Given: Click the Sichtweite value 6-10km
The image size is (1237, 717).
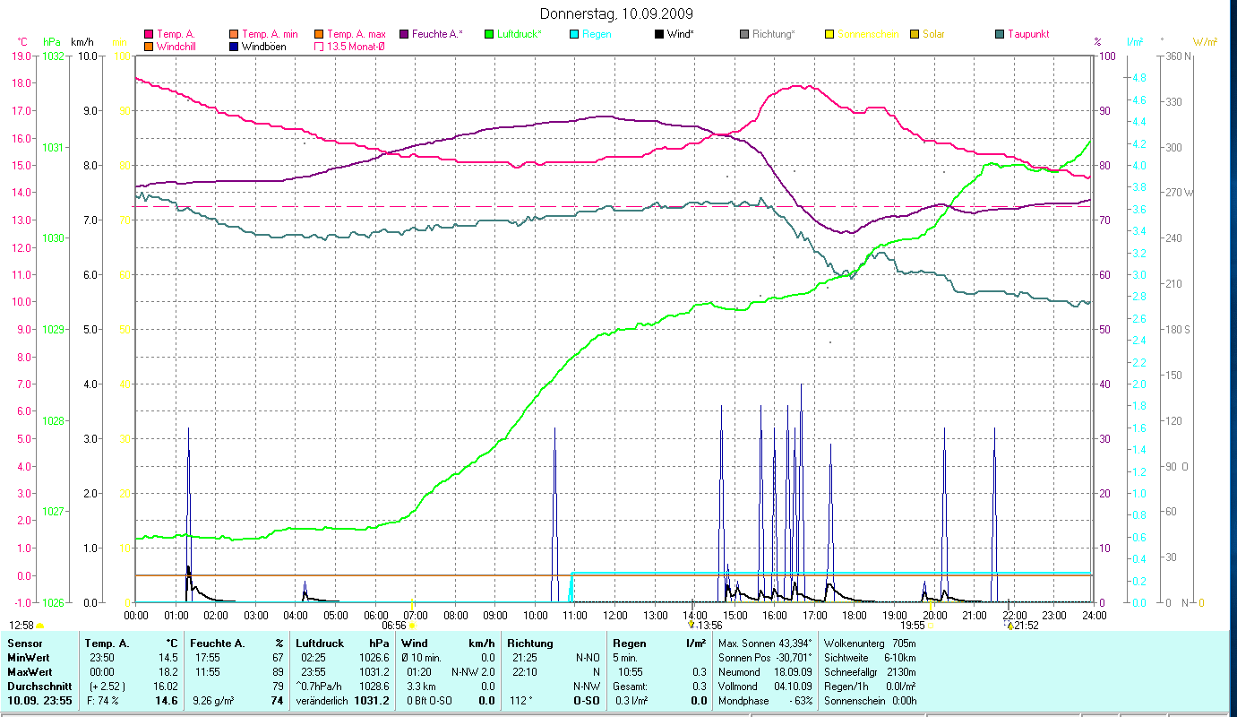Looking at the screenshot, I should (900, 658).
